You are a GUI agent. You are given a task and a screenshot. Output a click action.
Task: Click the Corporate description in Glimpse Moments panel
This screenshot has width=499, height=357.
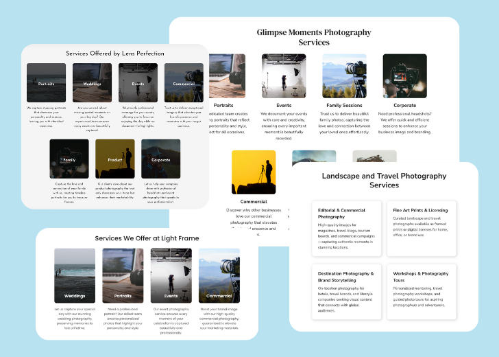tap(404, 123)
